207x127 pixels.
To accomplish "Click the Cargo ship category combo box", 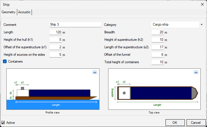I will tap(178, 25).
